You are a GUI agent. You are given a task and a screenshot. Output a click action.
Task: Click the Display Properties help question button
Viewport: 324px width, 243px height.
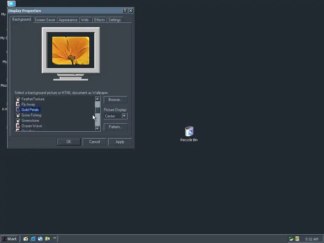click(125, 11)
